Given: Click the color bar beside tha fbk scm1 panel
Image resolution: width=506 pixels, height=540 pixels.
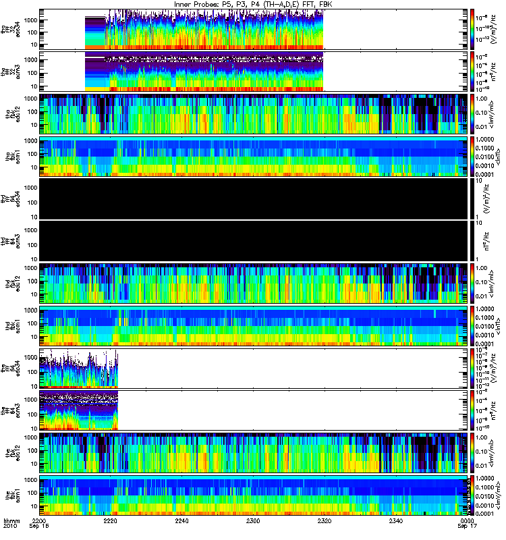Looking at the screenshot, I should pos(472,157).
